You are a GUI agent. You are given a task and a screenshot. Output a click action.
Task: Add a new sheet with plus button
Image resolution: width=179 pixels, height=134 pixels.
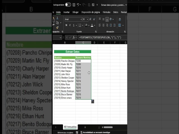point(85,127)
